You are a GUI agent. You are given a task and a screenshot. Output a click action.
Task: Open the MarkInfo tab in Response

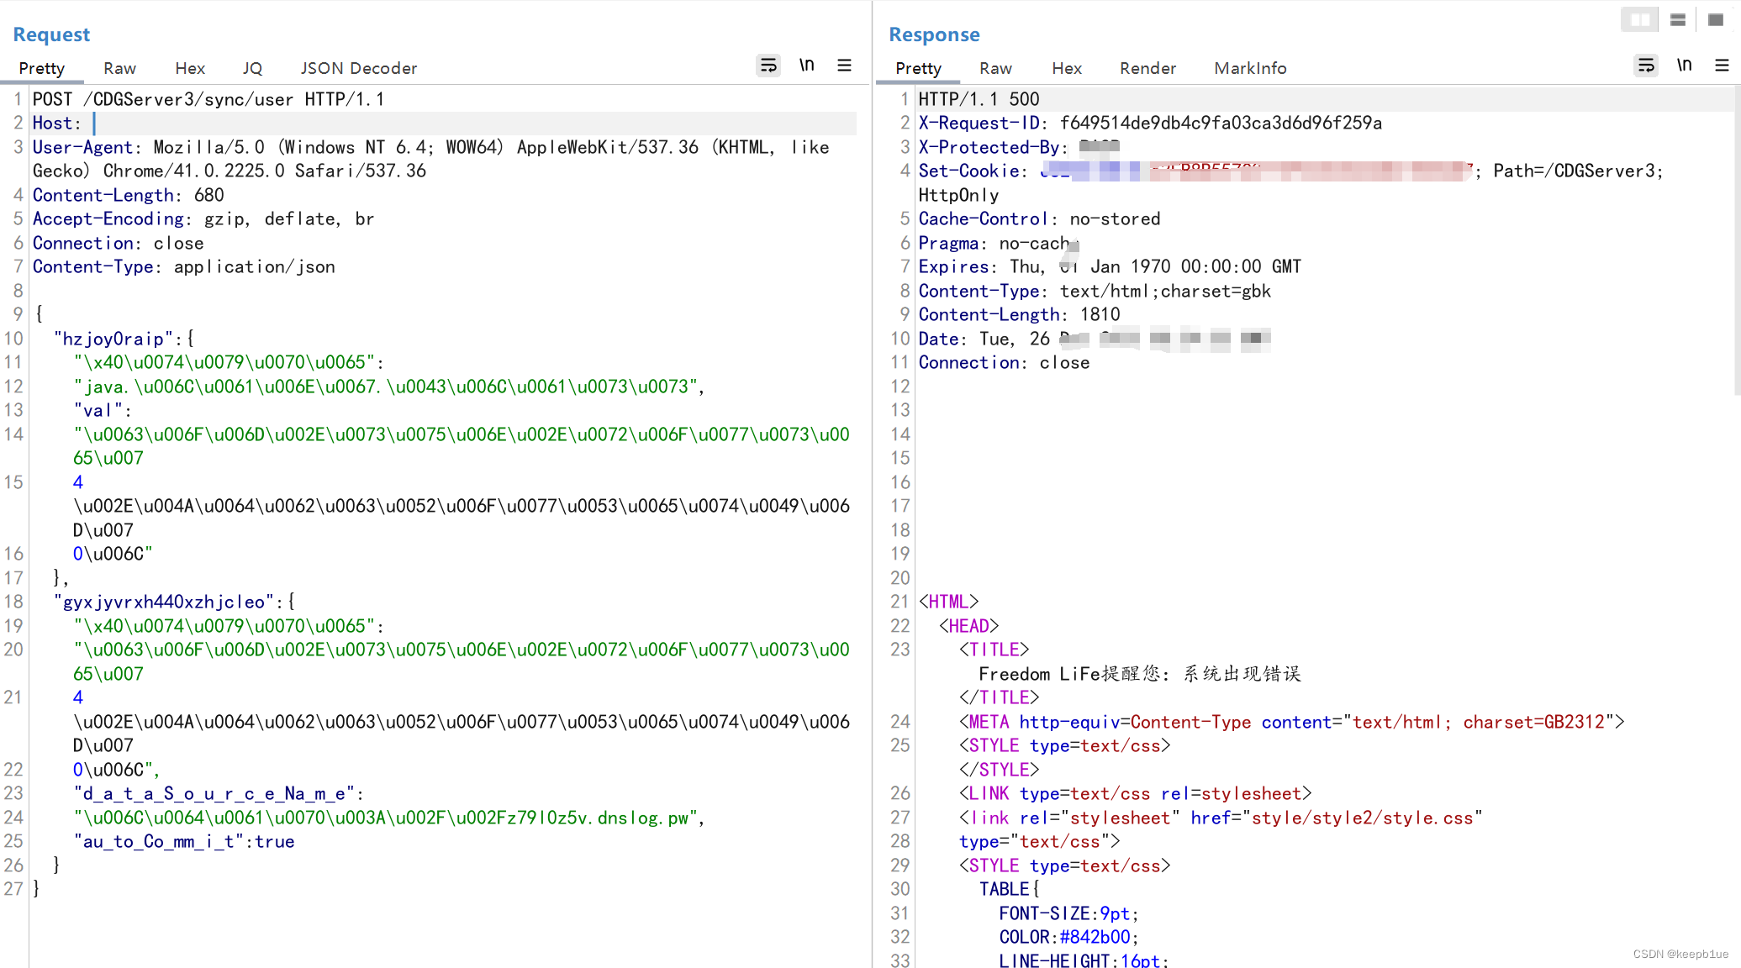pyautogui.click(x=1250, y=68)
